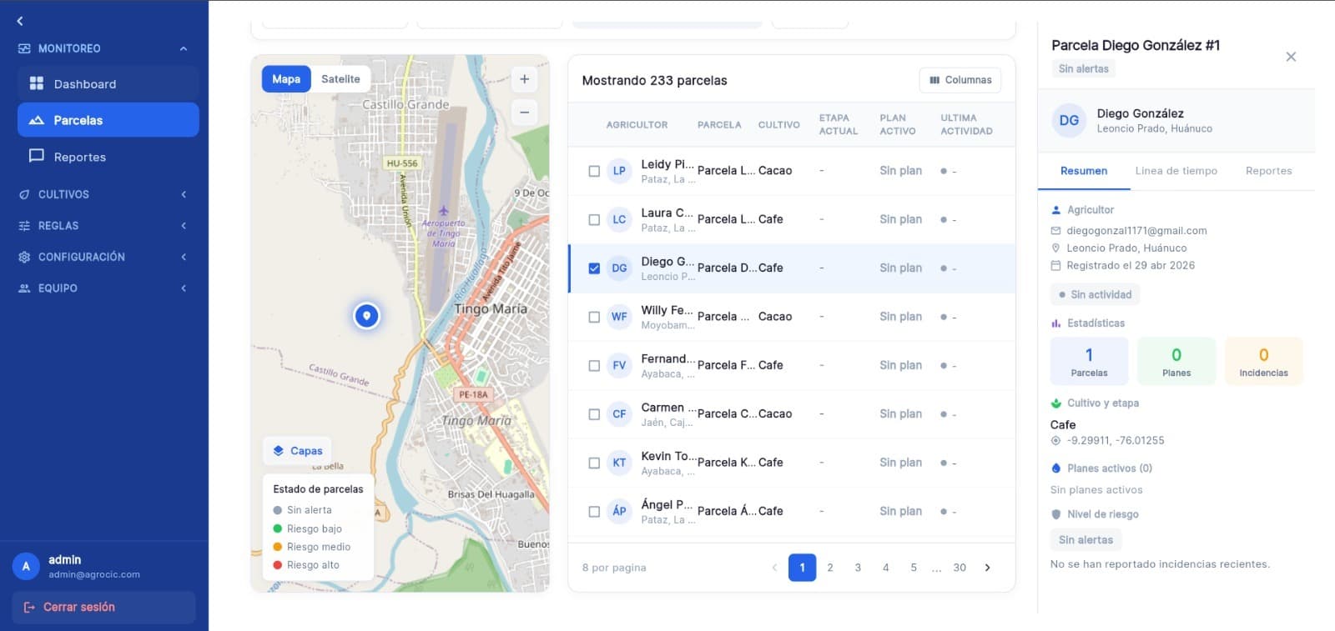Uncheck the Diego G... row checkbox
This screenshot has width=1335, height=631.
click(594, 268)
